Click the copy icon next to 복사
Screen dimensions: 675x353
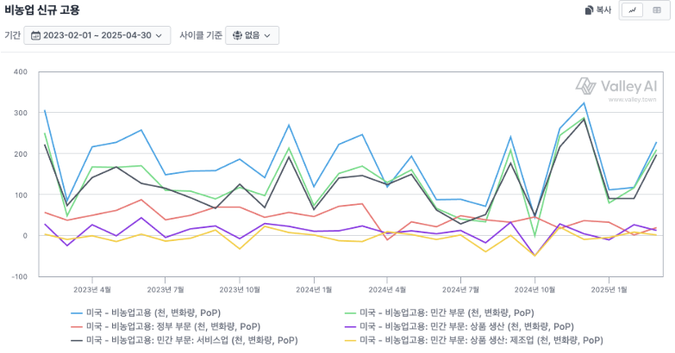[x=590, y=10]
